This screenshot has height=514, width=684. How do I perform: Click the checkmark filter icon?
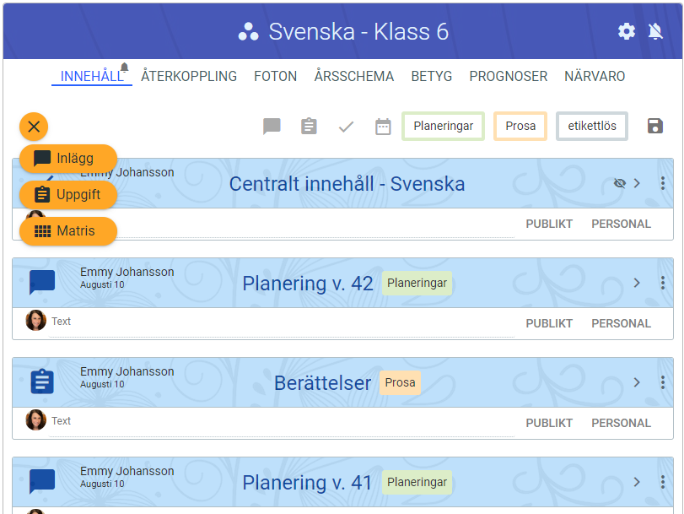point(346,127)
